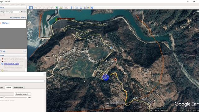
Task: Open the GPS Essentials Export link
Action: coord(12,64)
